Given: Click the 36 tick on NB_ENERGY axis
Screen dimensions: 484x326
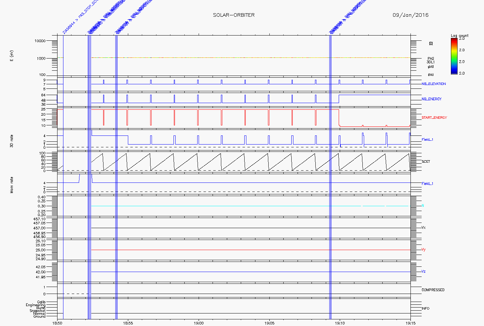Looking at the screenshot, I should (43, 104).
